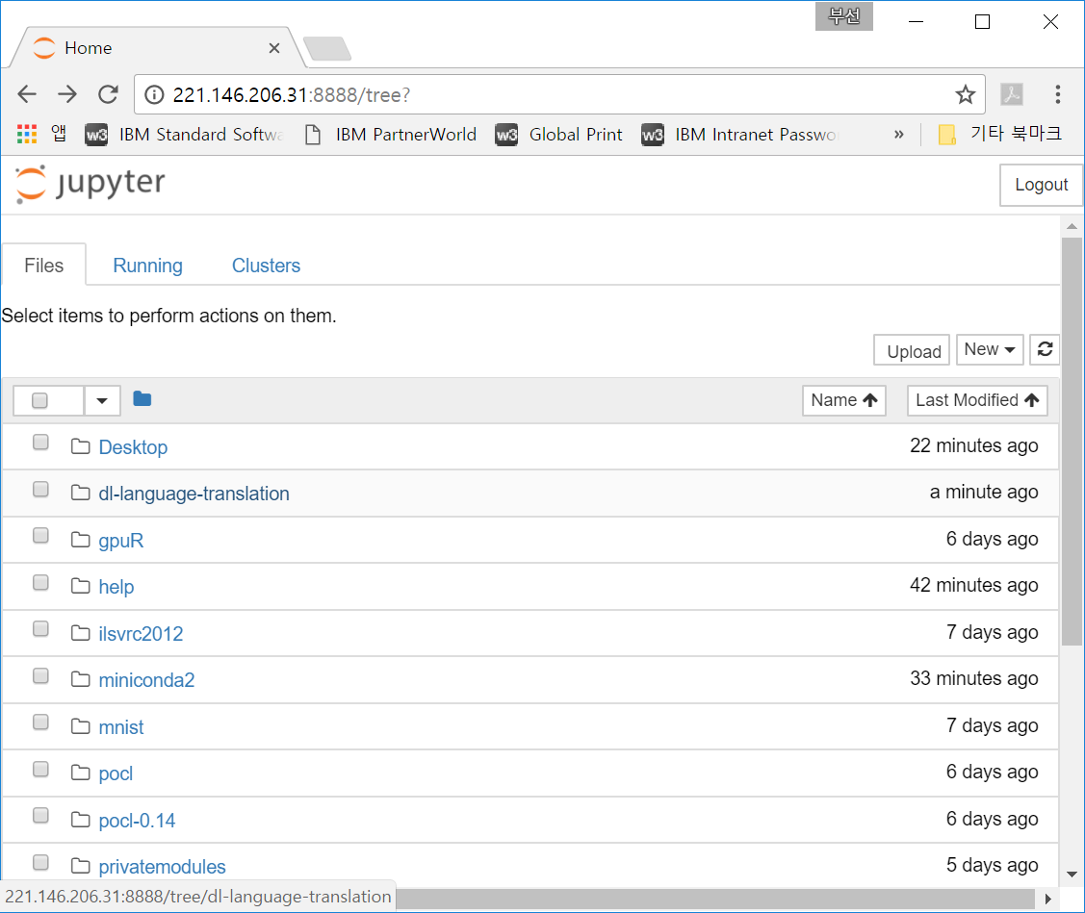Image resolution: width=1085 pixels, height=913 pixels.
Task: Open the dl-language-translation folder
Action: [194, 493]
